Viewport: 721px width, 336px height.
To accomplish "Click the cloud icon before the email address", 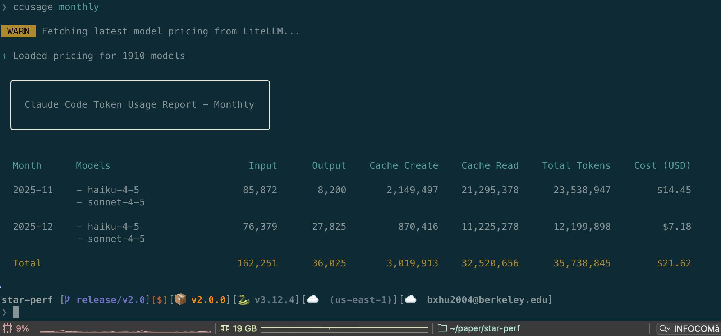I will (x=410, y=299).
